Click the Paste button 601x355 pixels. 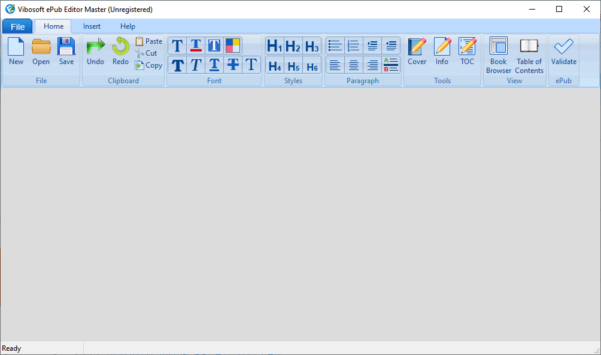click(148, 41)
